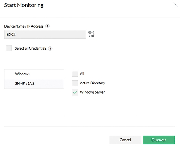Close the Start Monitoring dialog
This screenshot has width=180, height=150.
[x=176, y=5]
